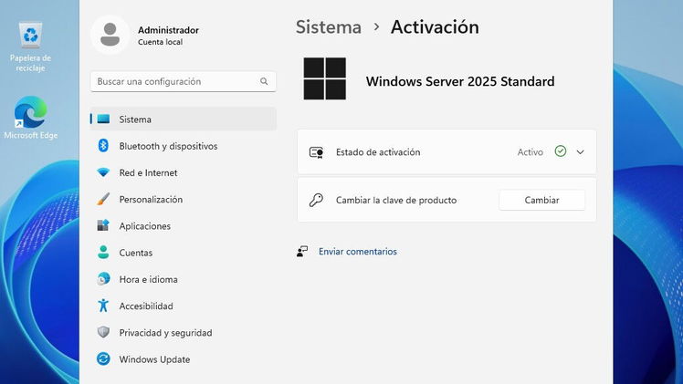Click the Cuenta local text
Image resolution: width=683 pixels, height=384 pixels.
pos(161,42)
